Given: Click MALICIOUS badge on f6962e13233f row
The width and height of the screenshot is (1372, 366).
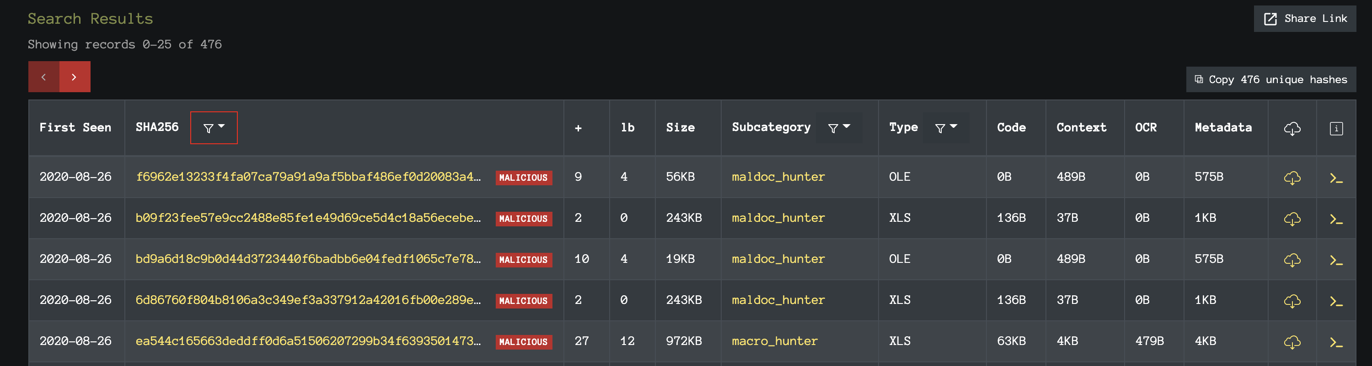Looking at the screenshot, I should [x=524, y=178].
